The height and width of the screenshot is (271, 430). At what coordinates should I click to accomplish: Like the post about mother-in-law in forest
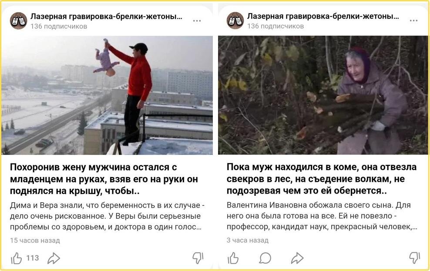(233, 258)
